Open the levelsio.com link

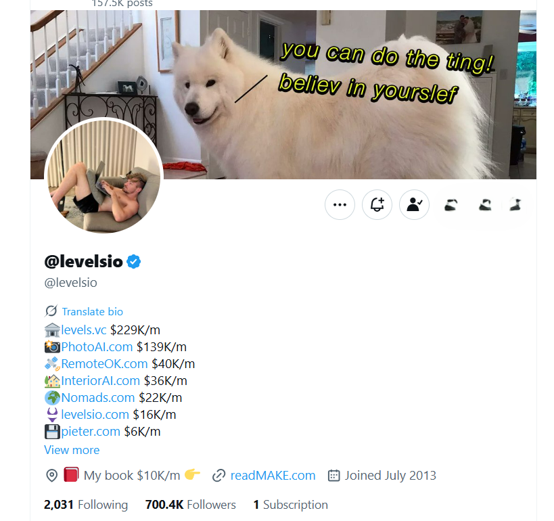tap(95, 415)
